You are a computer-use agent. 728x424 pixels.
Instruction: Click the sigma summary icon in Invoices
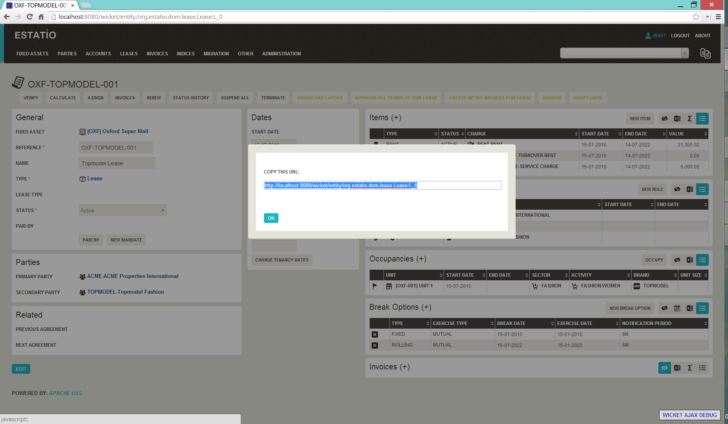click(x=690, y=368)
